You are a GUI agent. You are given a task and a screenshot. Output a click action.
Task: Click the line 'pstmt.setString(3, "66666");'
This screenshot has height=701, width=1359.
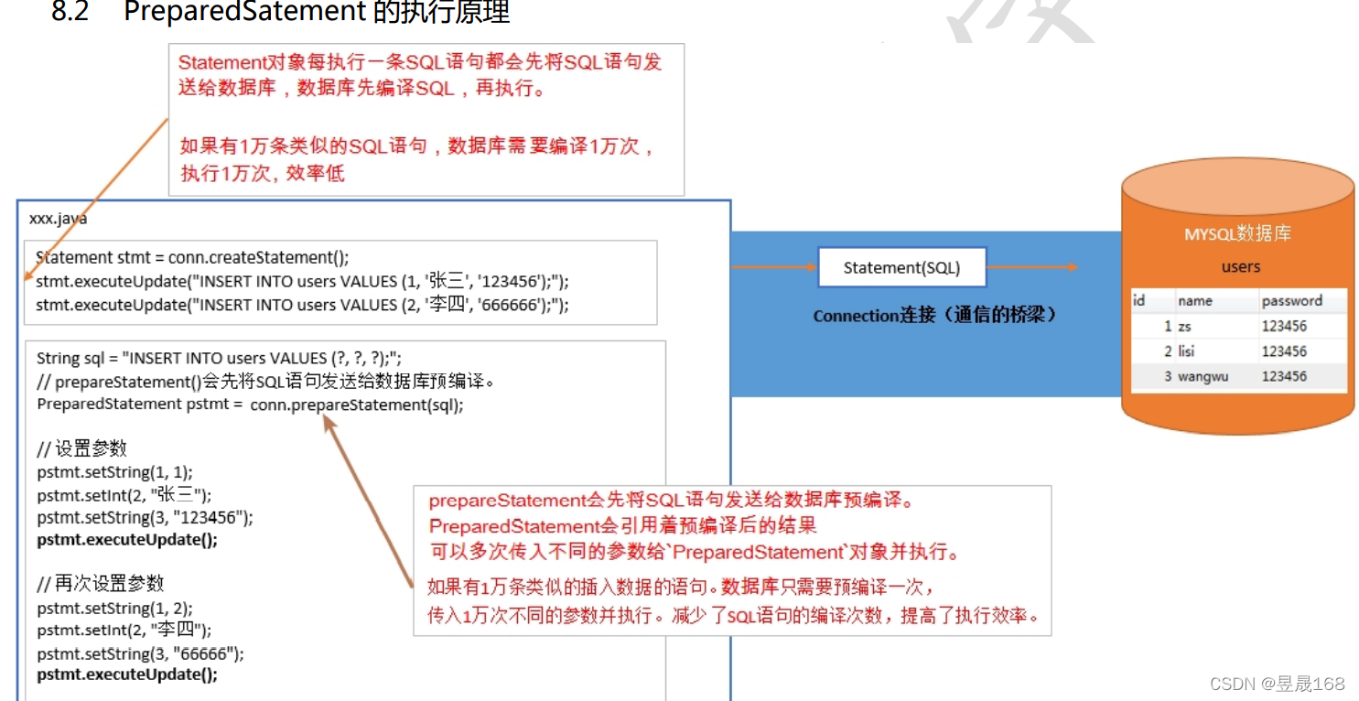pyautogui.click(x=140, y=653)
